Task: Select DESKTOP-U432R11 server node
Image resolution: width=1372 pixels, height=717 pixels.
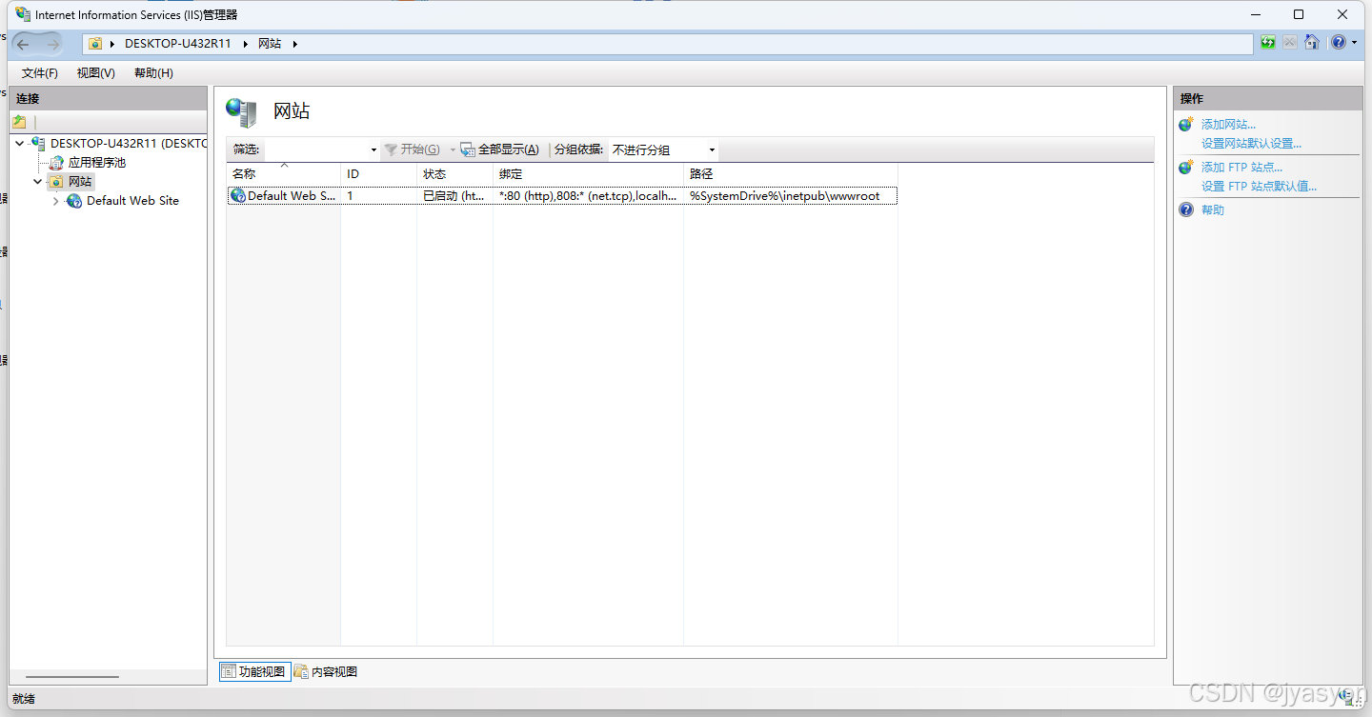Action: tap(128, 144)
